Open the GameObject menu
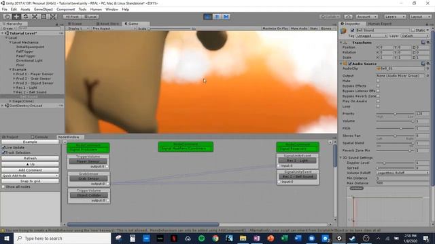Image resolution: width=435 pixels, height=244 pixels. (x=43, y=9)
